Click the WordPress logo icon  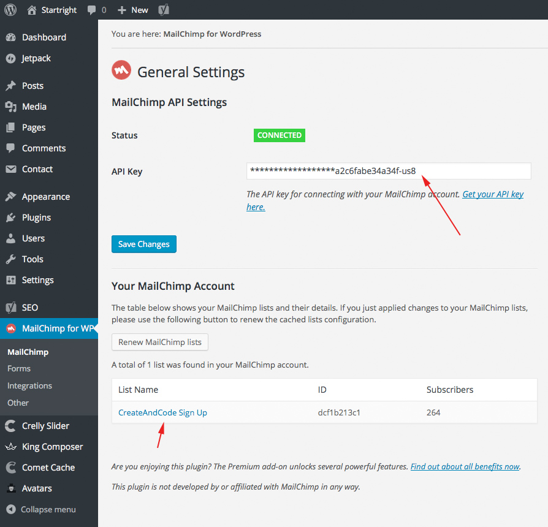tap(10, 10)
